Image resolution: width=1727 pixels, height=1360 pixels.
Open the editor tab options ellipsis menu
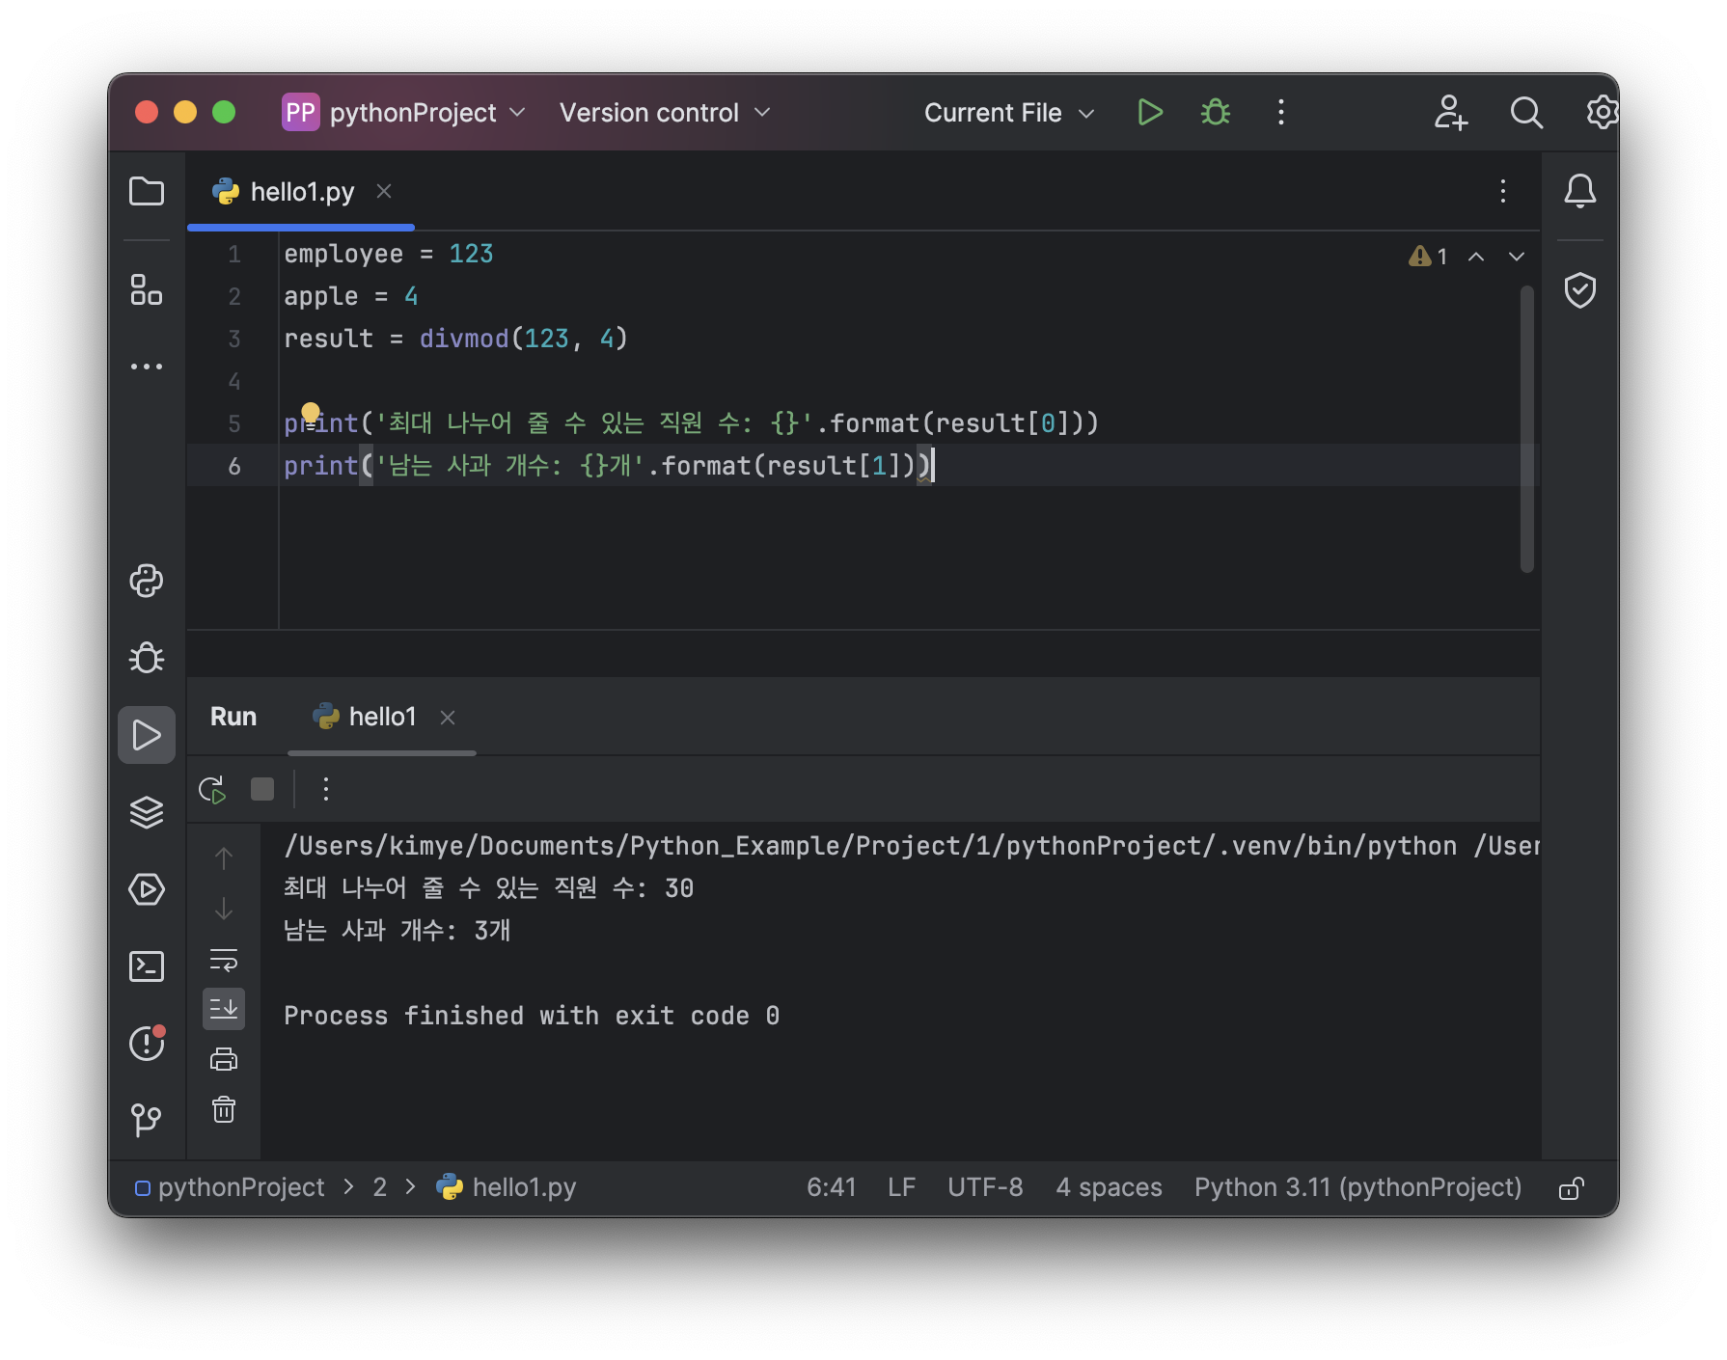(x=1503, y=191)
